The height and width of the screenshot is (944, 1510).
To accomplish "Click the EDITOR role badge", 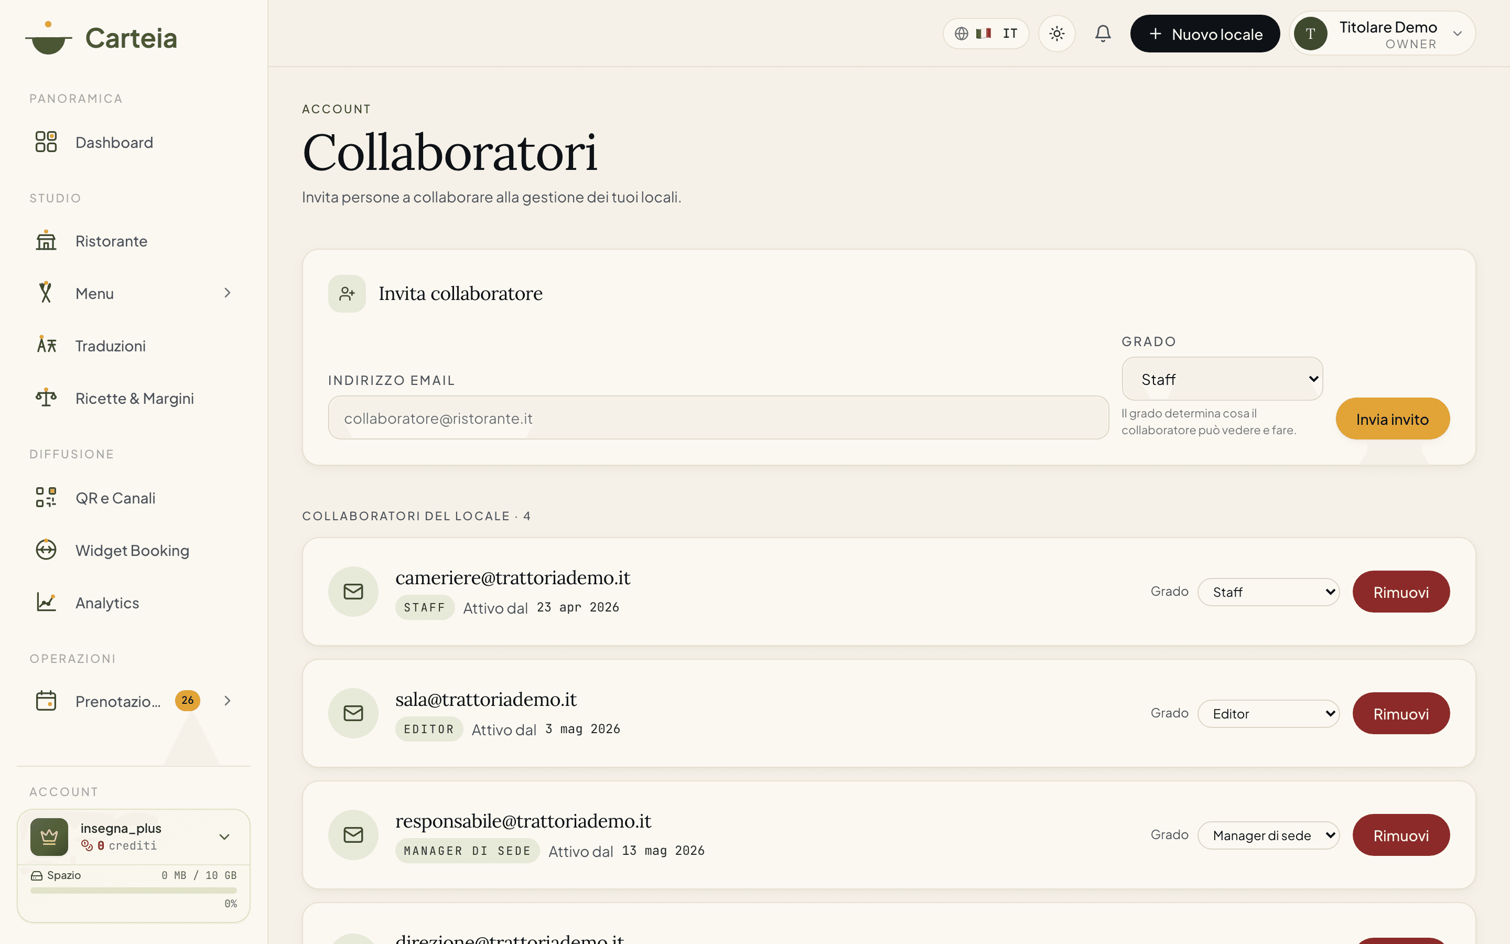I will point(429,729).
